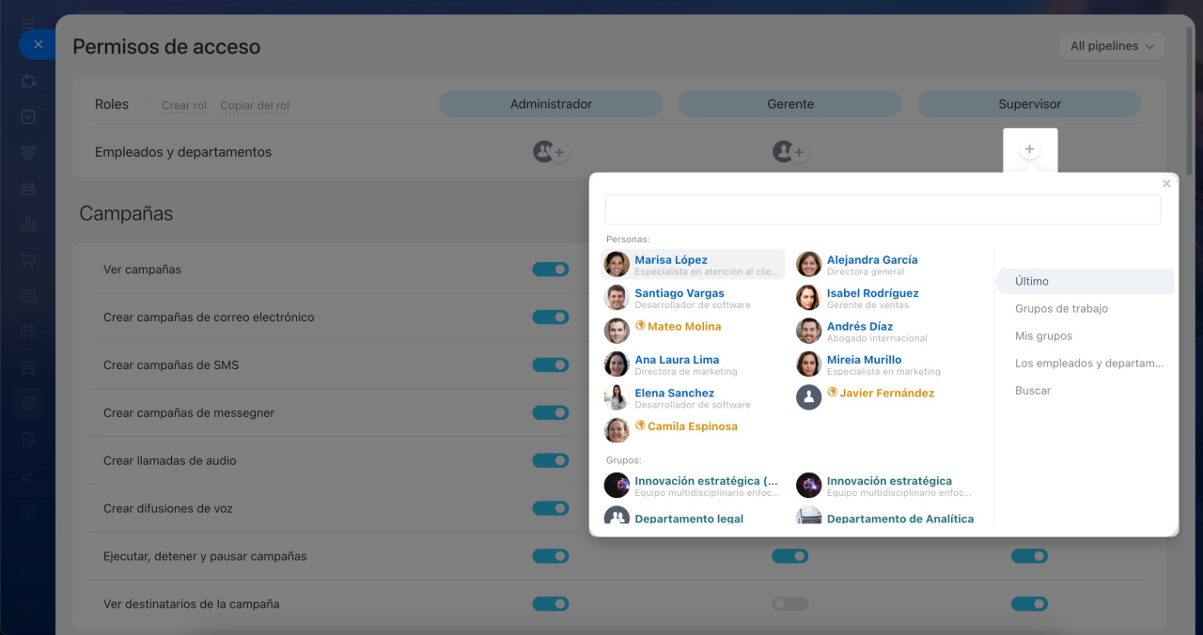The height and width of the screenshot is (635, 1203).
Task: Toggle Ejecutar, detener y pausar campañas for Supervisor
Action: coord(1030,556)
